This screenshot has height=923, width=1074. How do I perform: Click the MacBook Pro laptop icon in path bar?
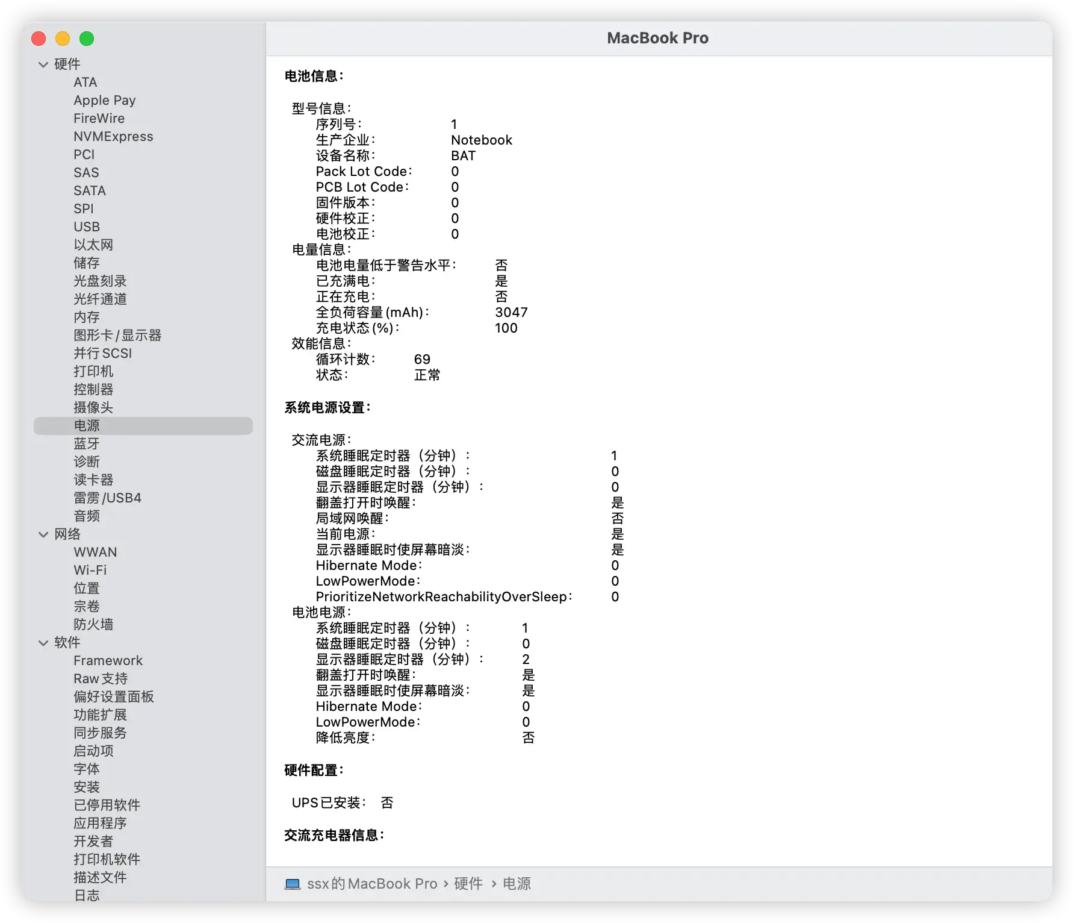293,884
